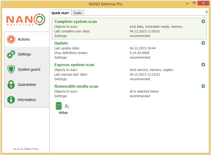Click 'Last express scan date:' label
Image resolution: width=211 pixels, height=155 pixels.
tap(71, 75)
